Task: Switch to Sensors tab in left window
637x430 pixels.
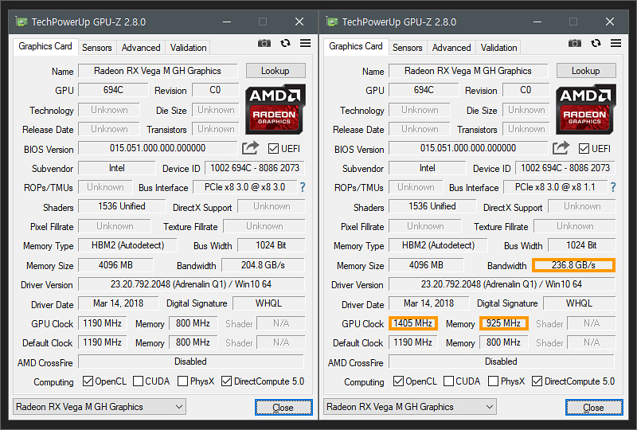Action: [96, 48]
